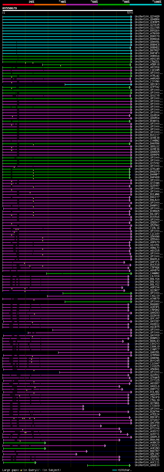Click the UniRef100_A9RKG4 label
This screenshot has width=164, height=472.
click(147, 56)
